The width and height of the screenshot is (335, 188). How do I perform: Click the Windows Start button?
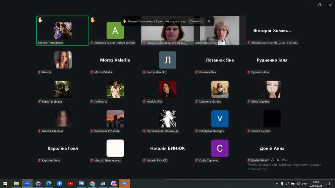pyautogui.click(x=5, y=184)
